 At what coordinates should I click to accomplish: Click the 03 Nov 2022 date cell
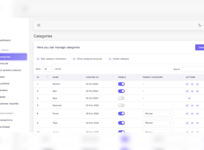(92, 105)
